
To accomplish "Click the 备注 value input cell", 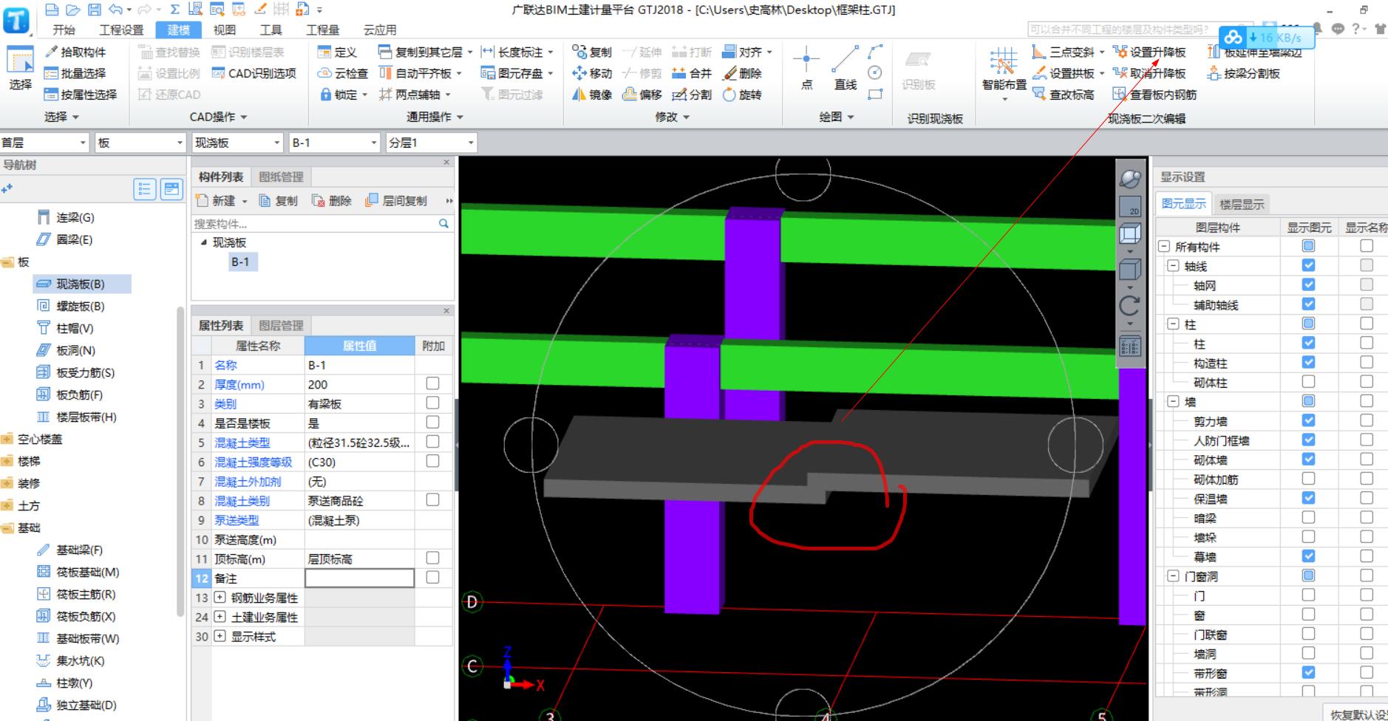I will click(x=359, y=578).
